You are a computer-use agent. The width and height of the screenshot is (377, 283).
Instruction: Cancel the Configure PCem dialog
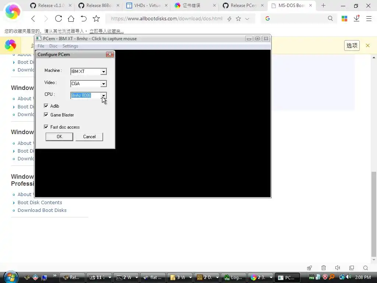coord(89,137)
